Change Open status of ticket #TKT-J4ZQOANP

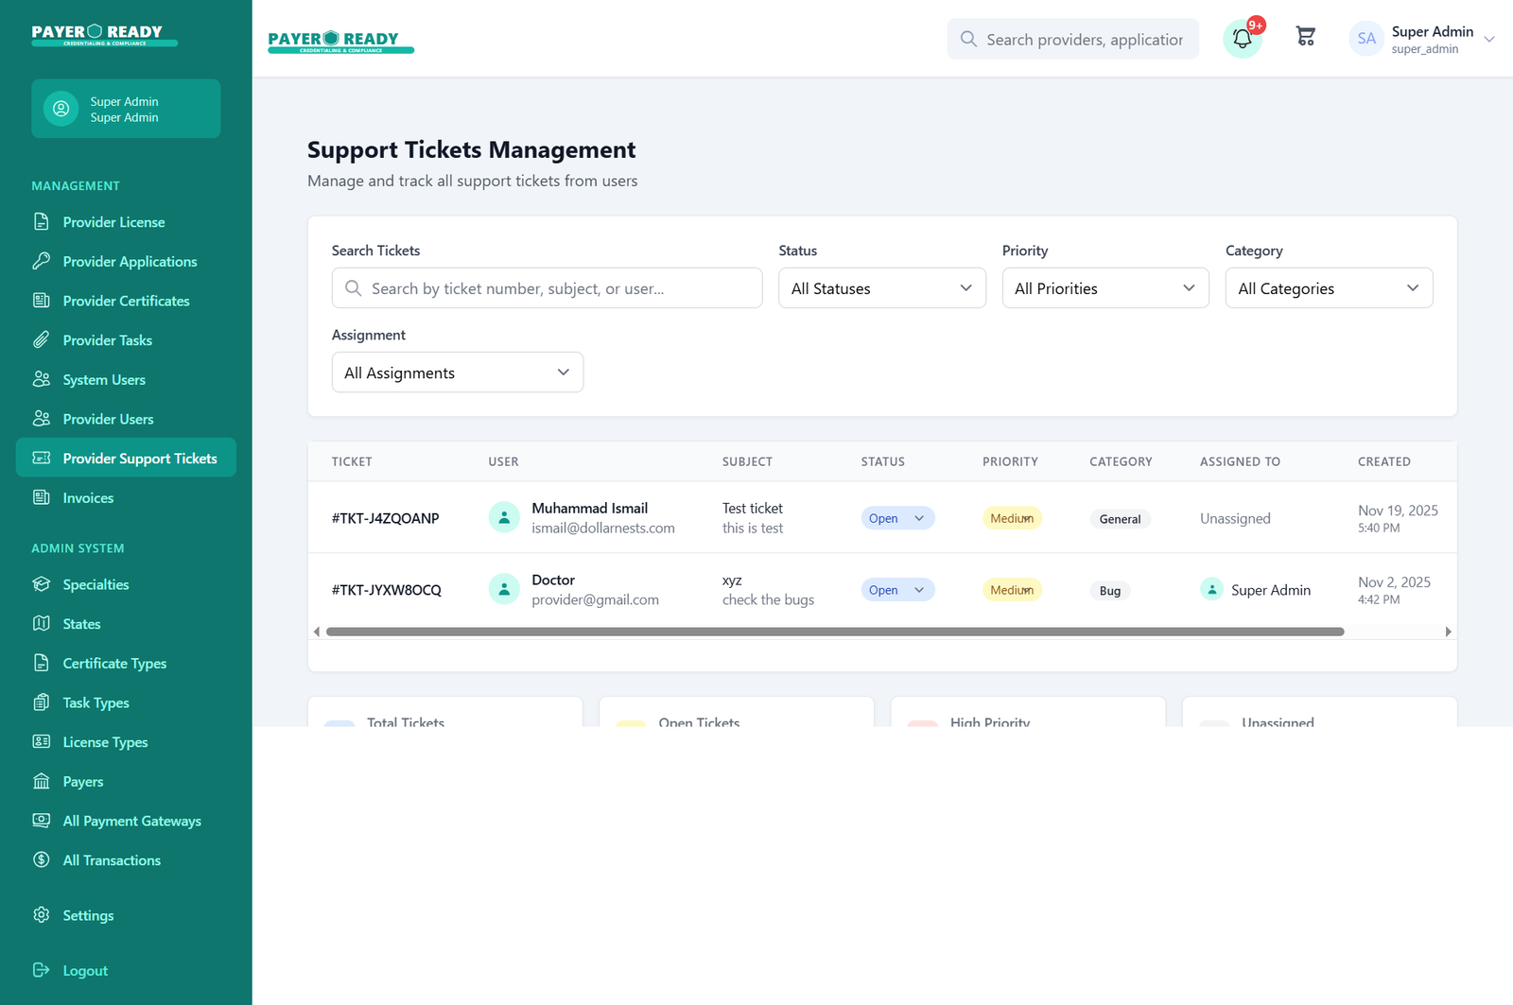click(x=896, y=518)
